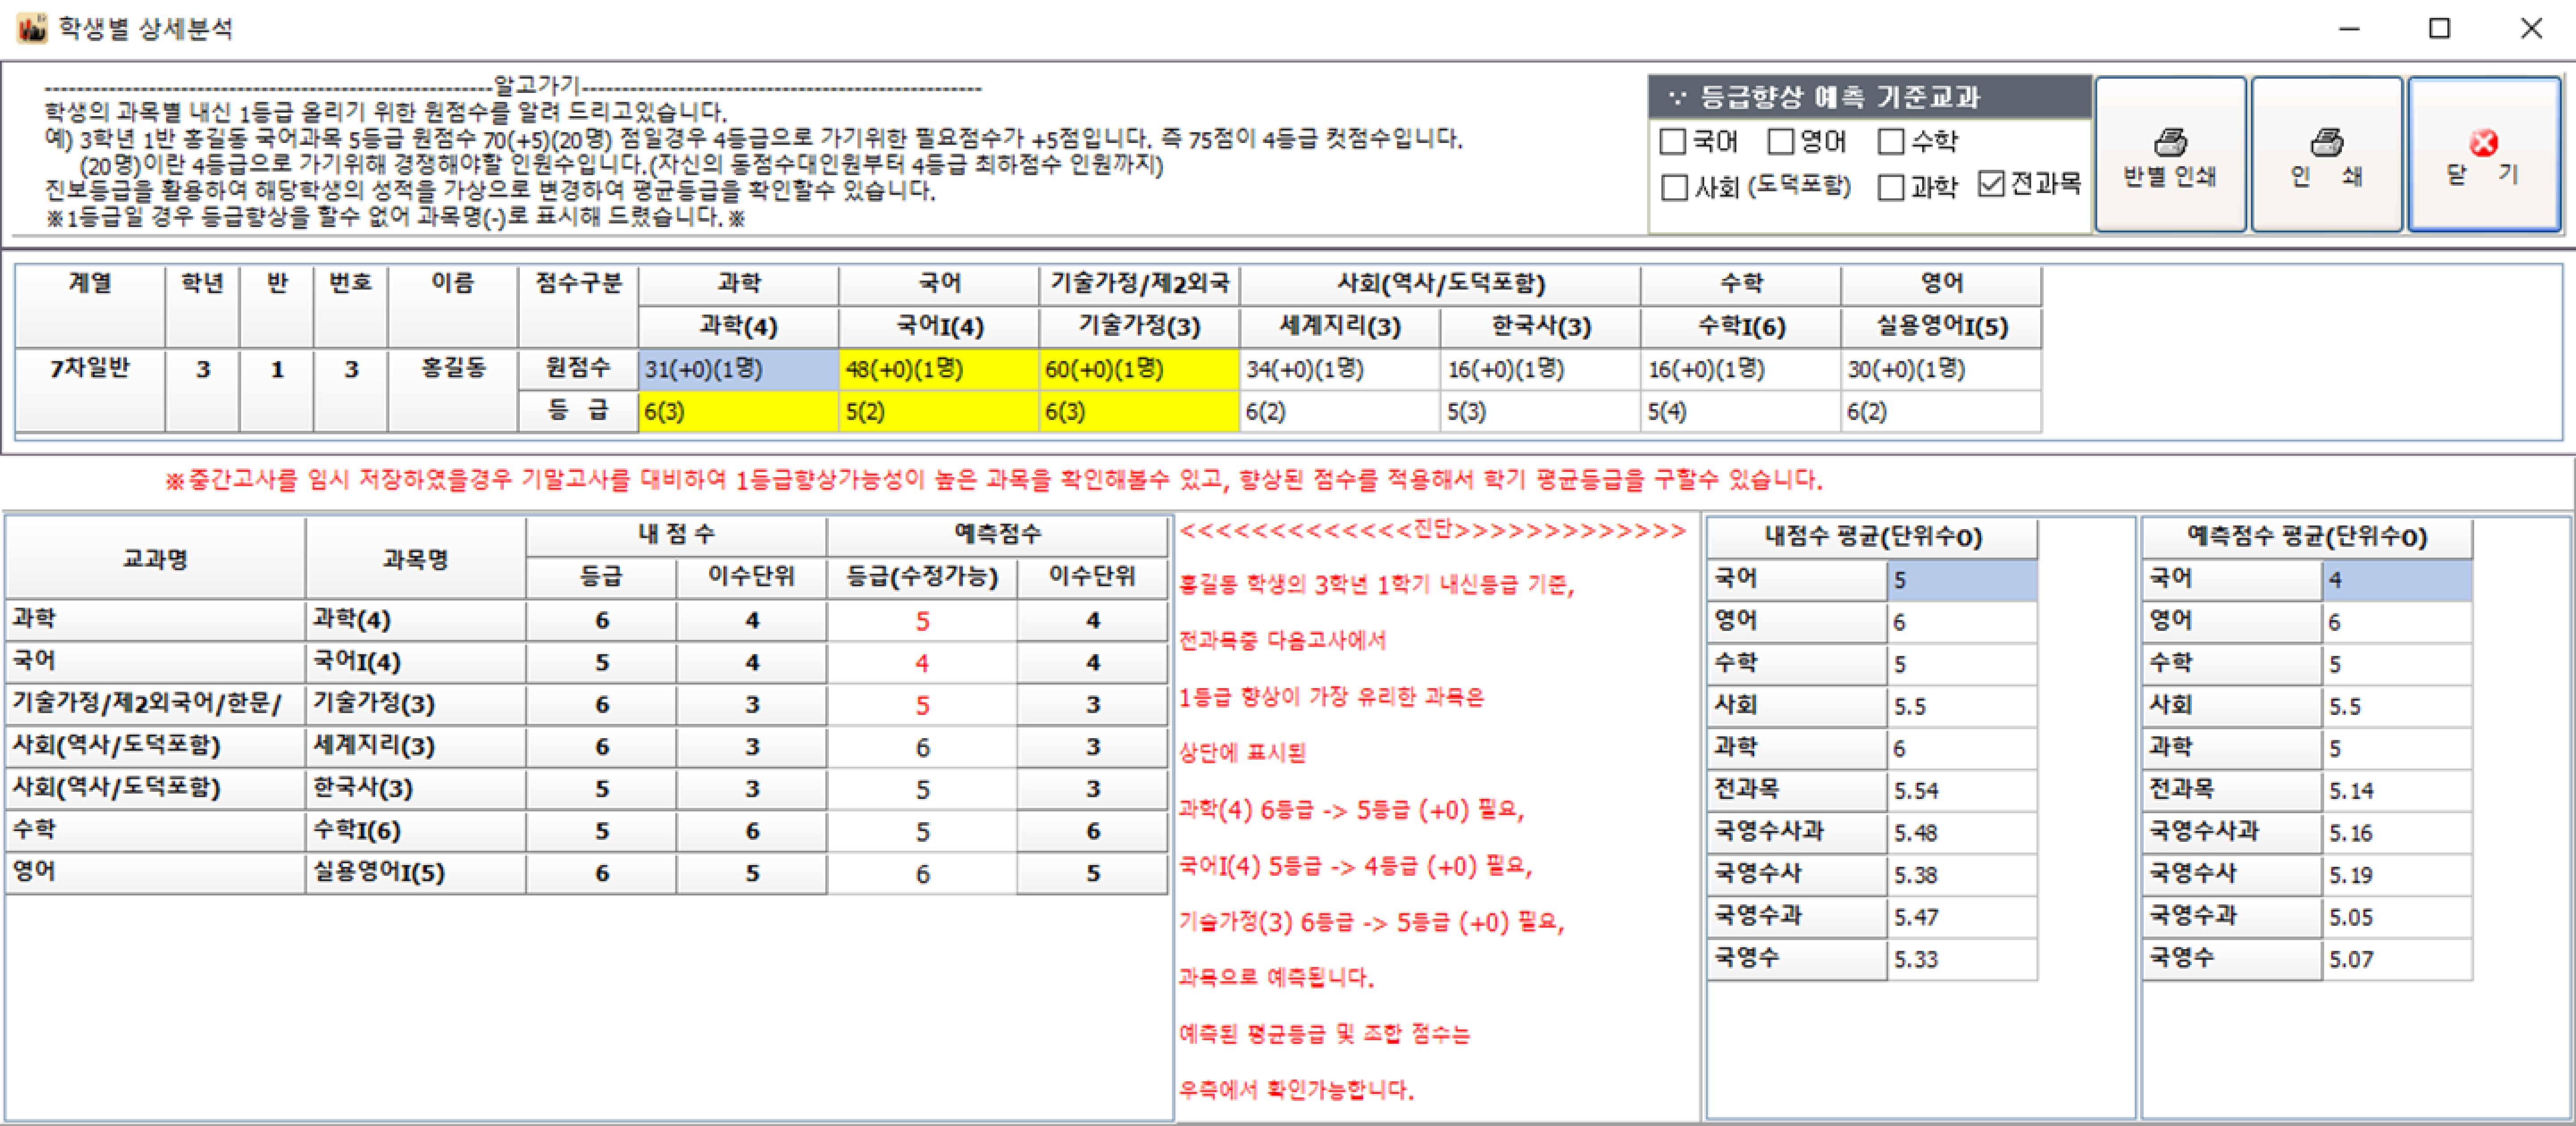This screenshot has height=1126, width=2576.
Task: Check the 과학 checkbox option
Action: 1890,187
